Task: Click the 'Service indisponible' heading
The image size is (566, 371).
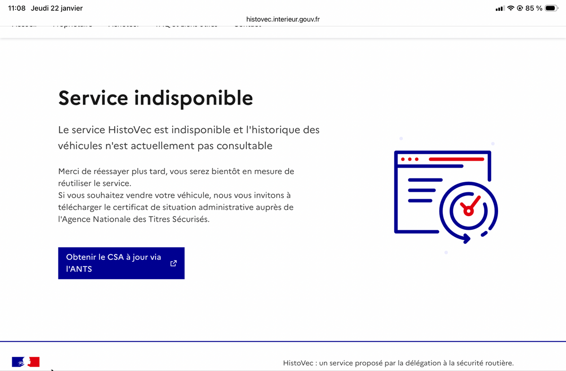Action: (156, 98)
